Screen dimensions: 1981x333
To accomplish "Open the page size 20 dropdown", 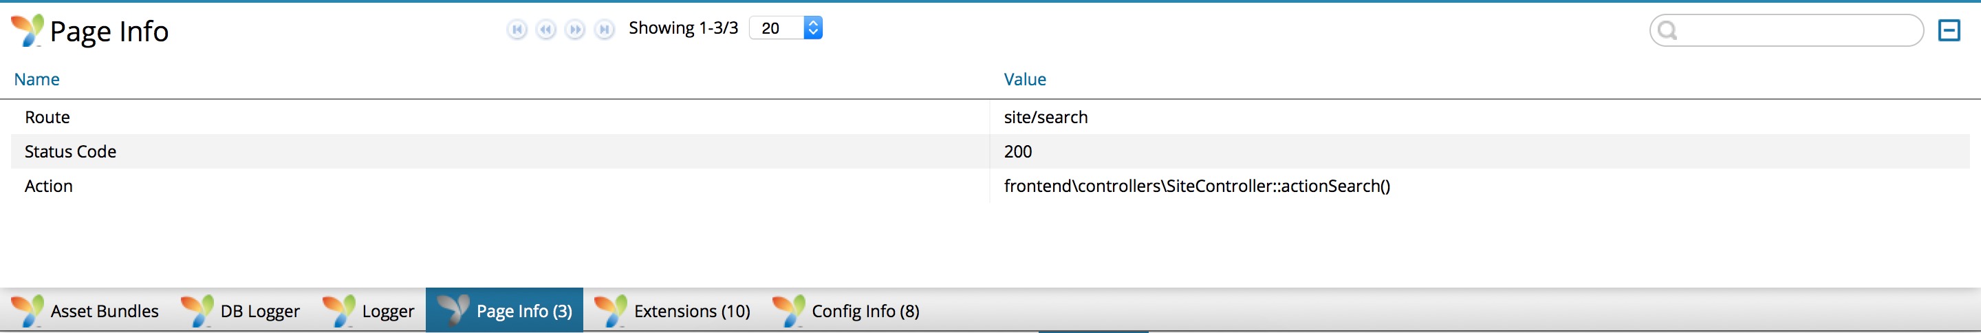I will click(x=785, y=28).
